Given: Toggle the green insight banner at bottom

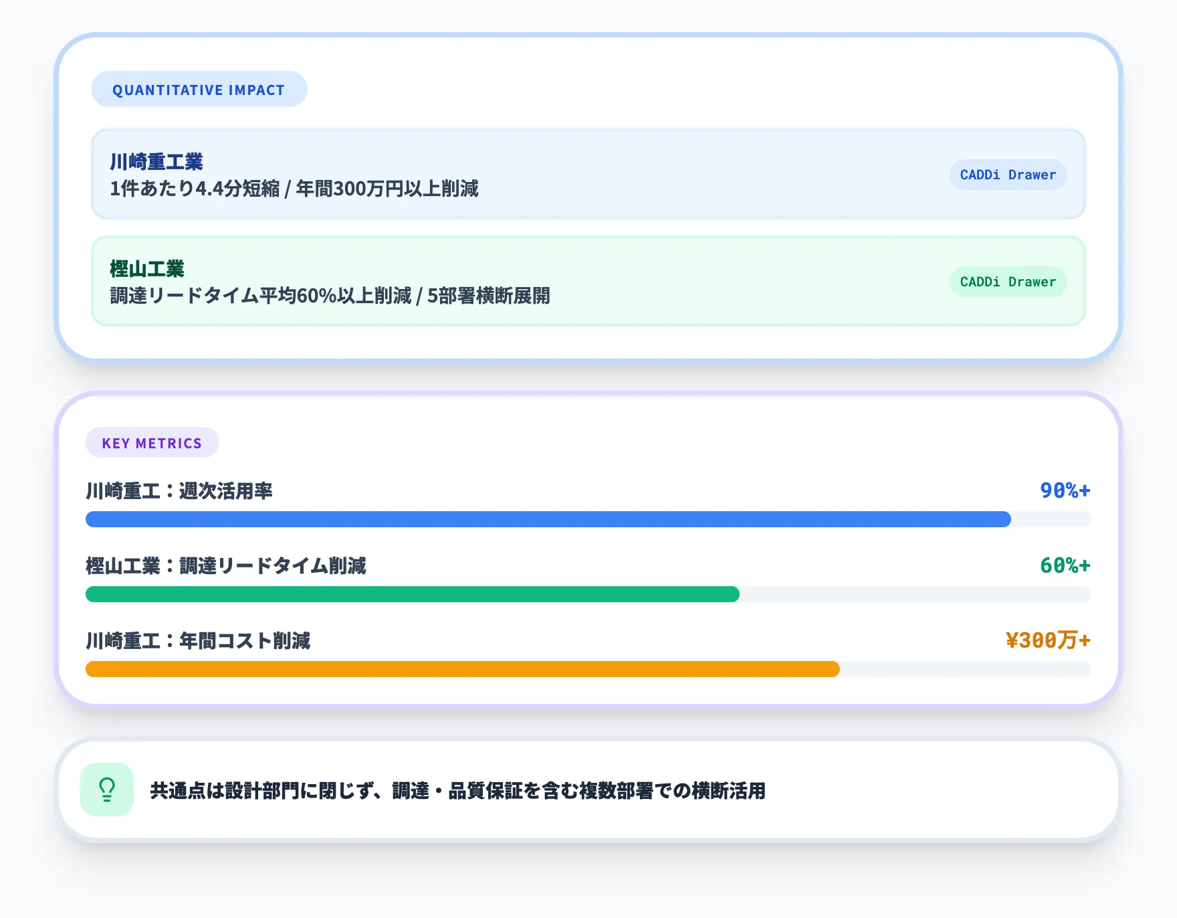Looking at the screenshot, I should (588, 792).
